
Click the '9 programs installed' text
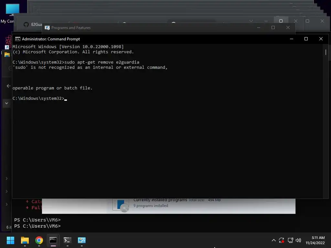point(151,206)
